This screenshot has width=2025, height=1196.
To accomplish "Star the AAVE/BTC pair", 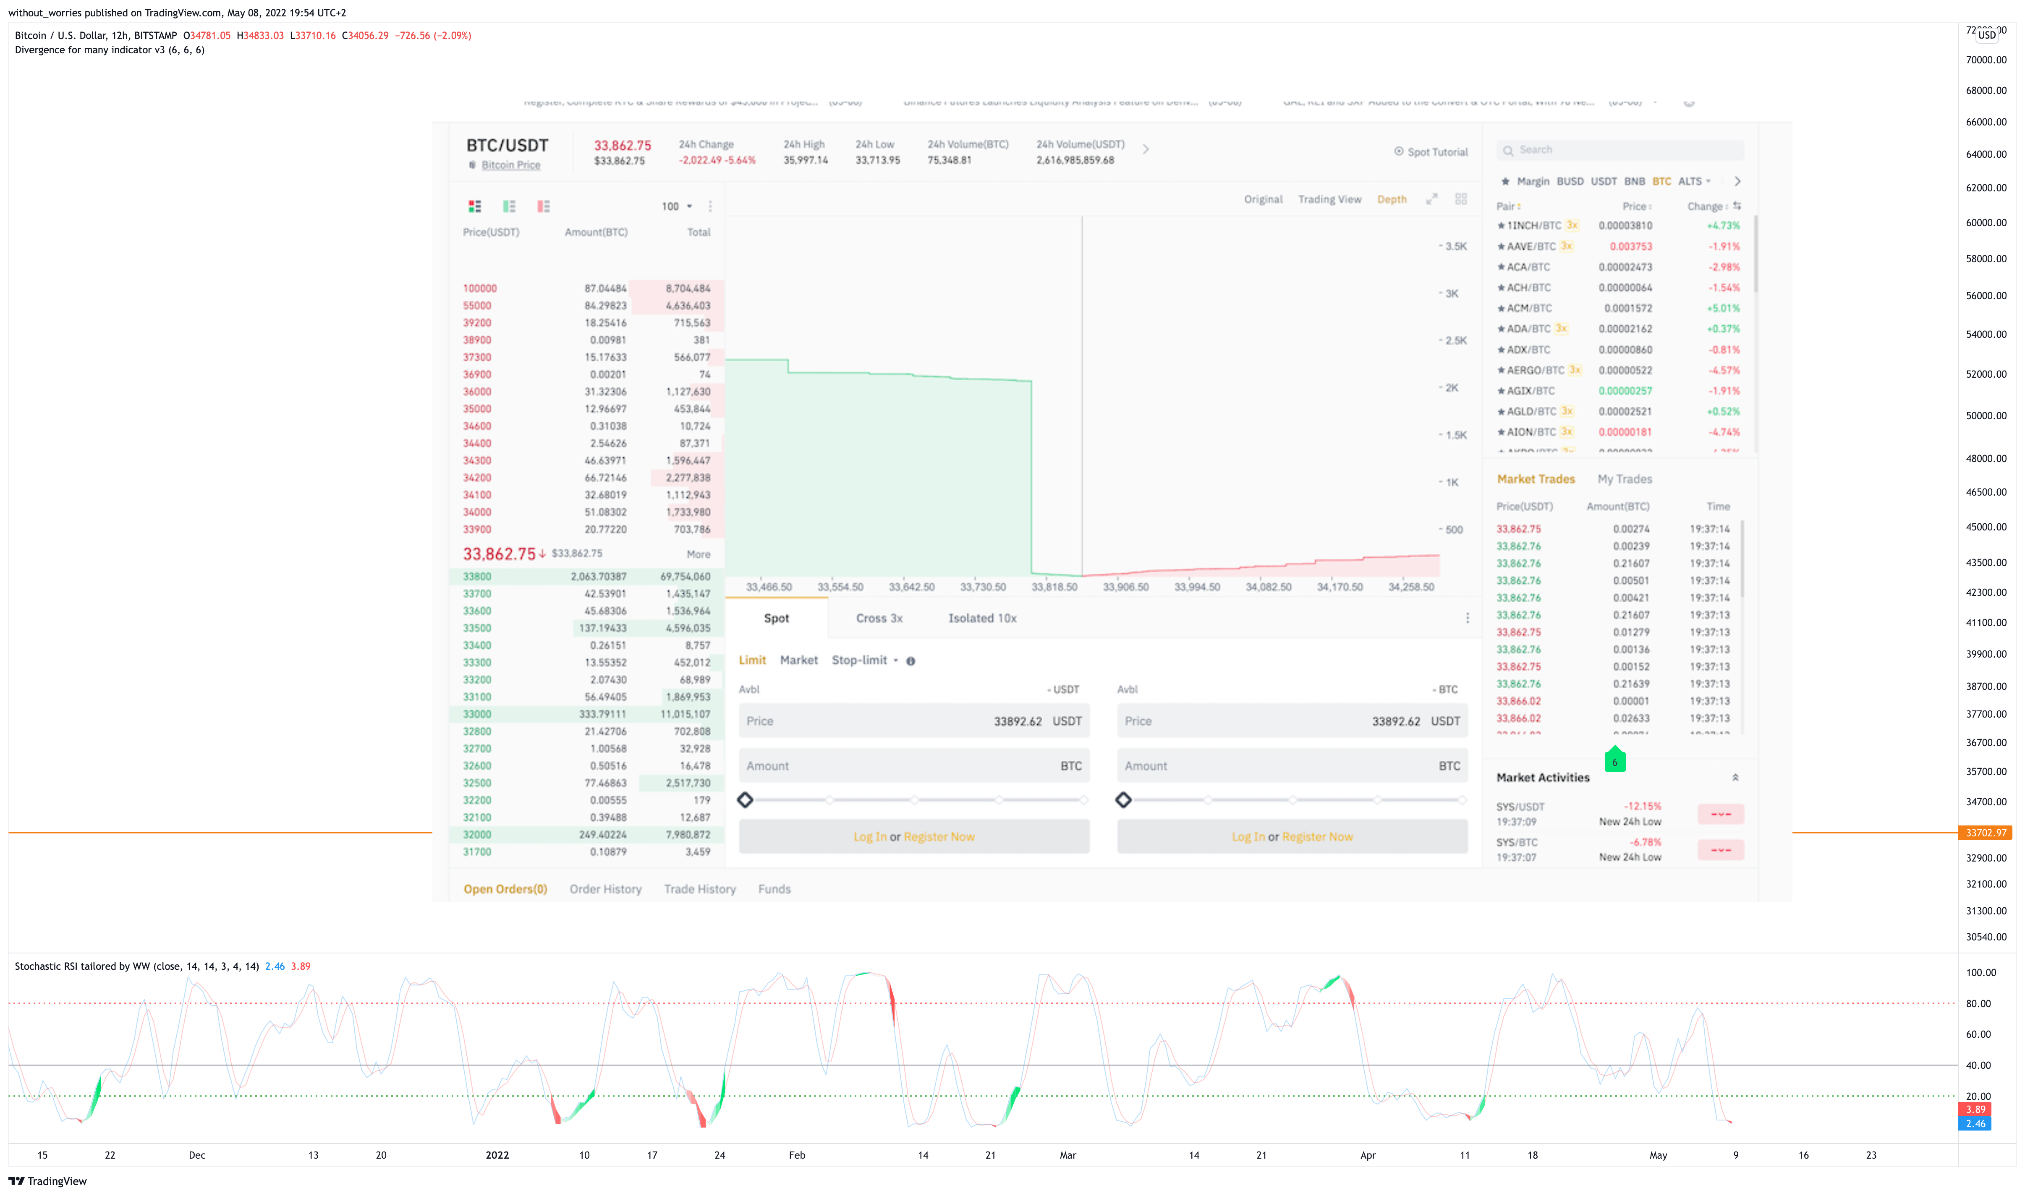I will [1501, 247].
